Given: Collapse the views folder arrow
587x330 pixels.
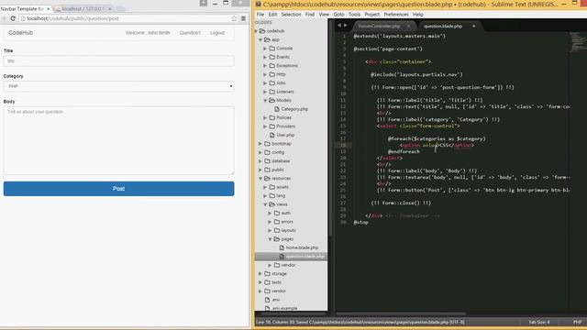Looking at the screenshot, I should pos(265,204).
